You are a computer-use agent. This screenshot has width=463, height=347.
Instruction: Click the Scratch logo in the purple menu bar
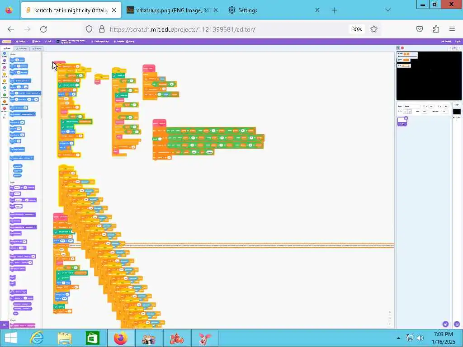[7, 42]
